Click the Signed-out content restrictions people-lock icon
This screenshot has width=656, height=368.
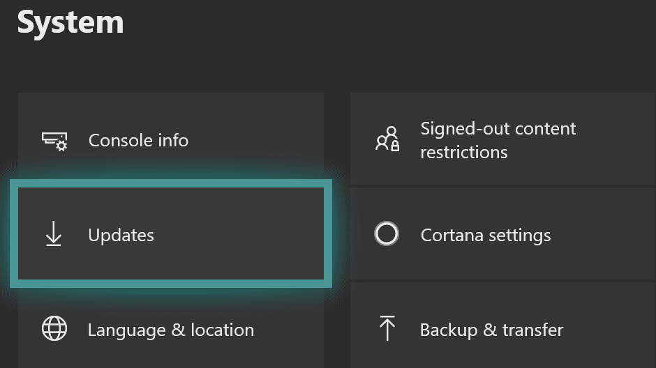[387, 140]
